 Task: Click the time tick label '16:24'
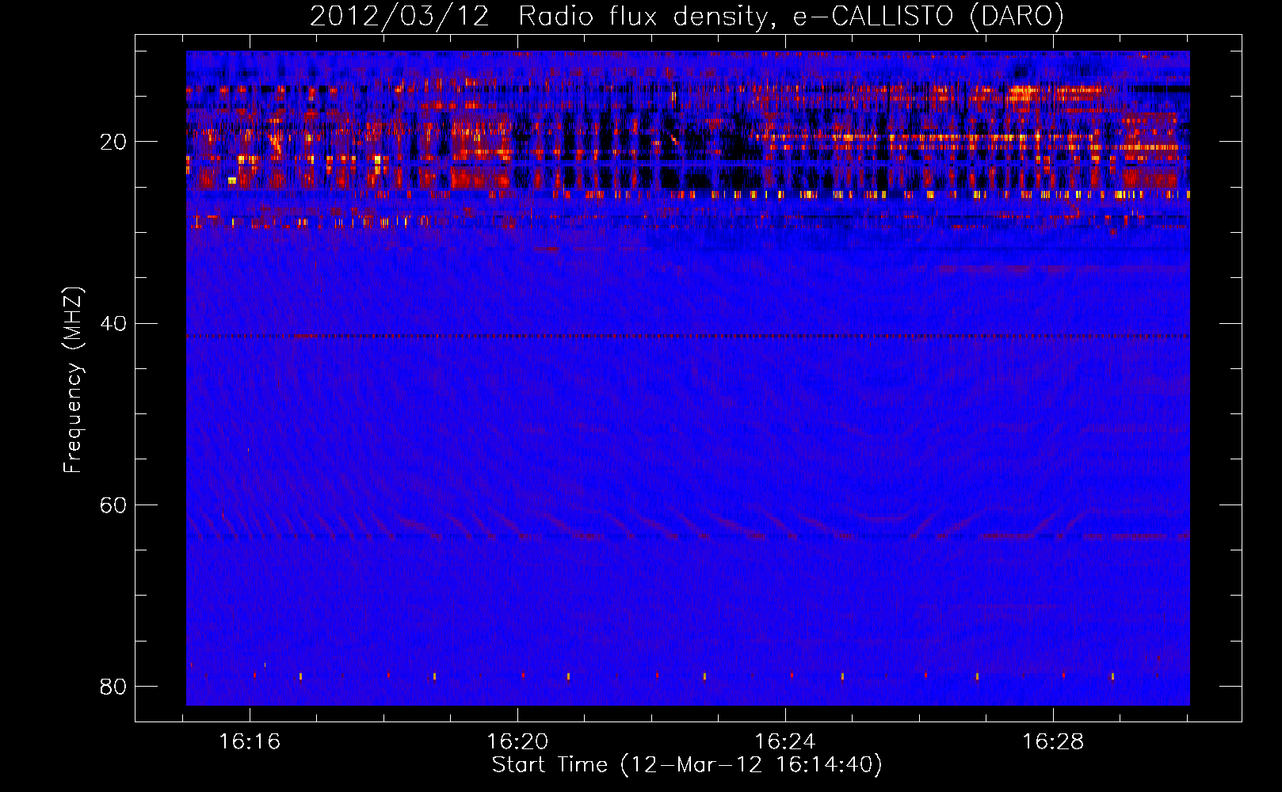(785, 741)
